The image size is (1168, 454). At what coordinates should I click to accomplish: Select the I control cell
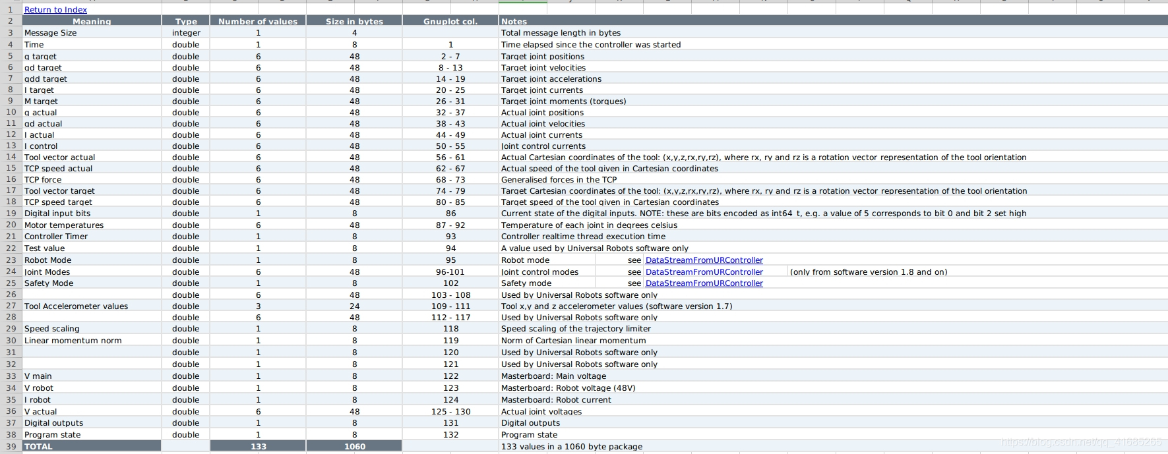[92, 146]
